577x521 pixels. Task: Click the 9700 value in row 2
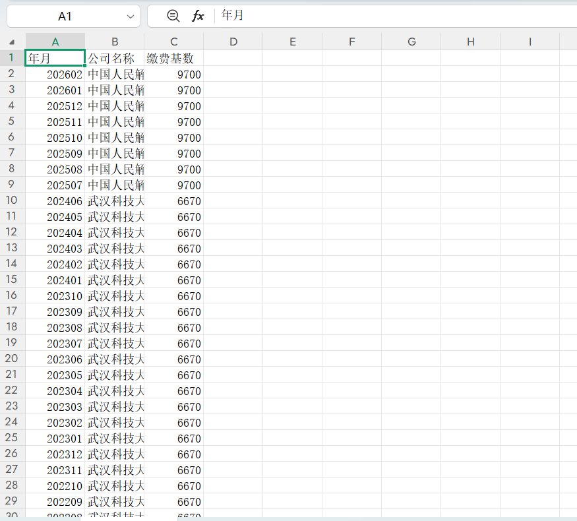coord(174,74)
